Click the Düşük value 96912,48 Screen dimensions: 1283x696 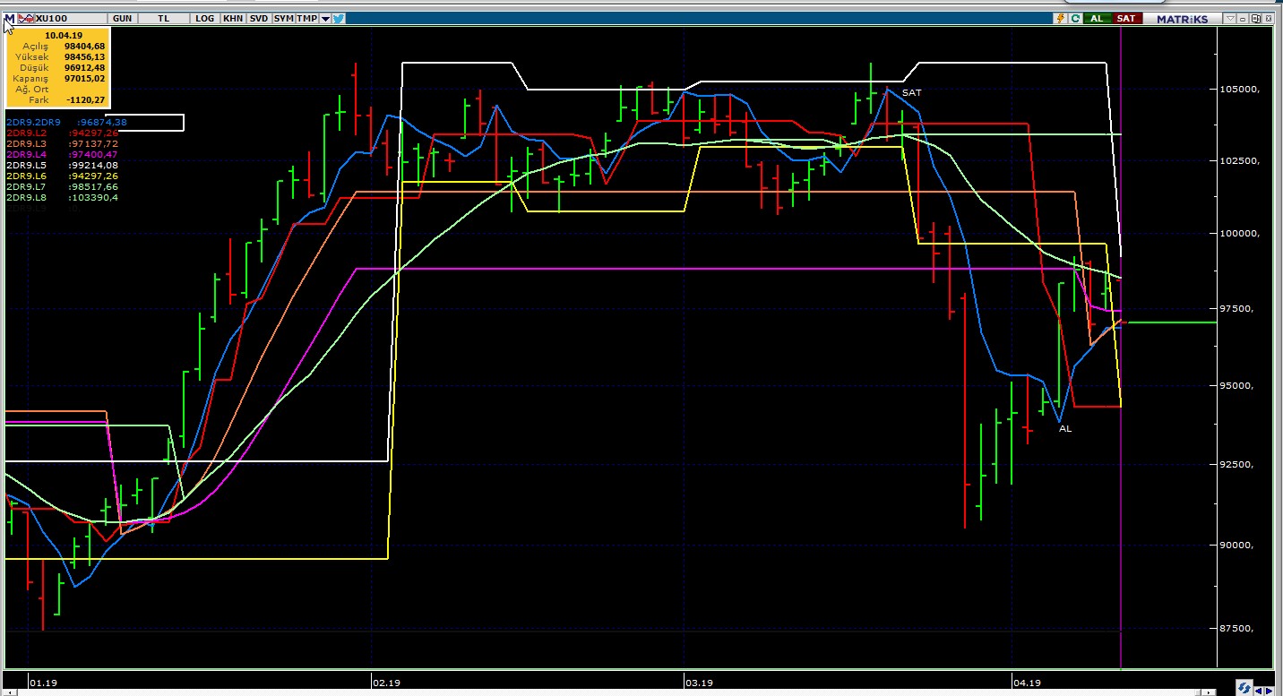point(85,67)
